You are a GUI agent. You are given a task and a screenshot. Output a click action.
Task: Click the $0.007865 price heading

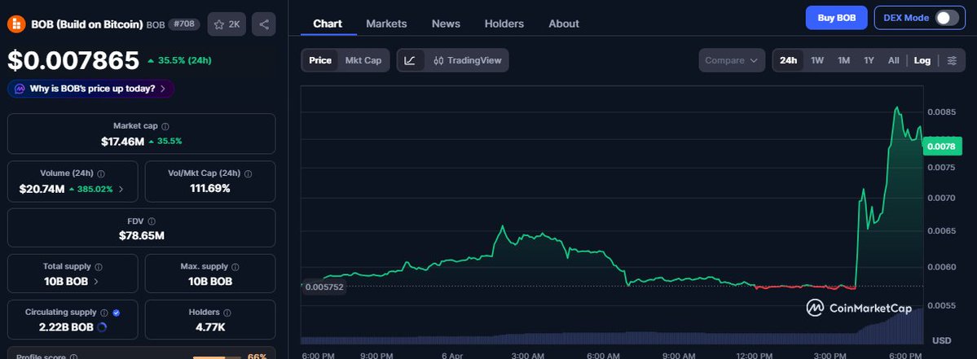(73, 60)
